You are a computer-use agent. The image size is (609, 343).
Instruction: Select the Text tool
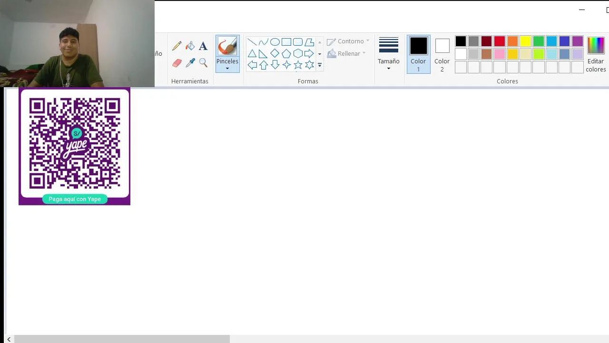pos(203,46)
